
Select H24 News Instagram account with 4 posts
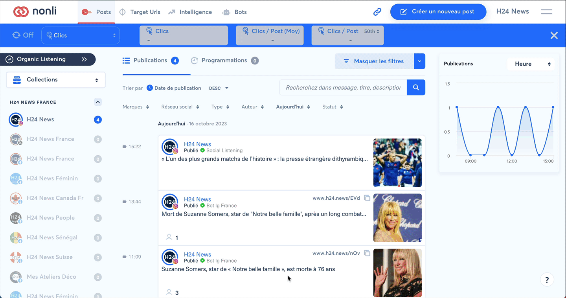click(55, 120)
